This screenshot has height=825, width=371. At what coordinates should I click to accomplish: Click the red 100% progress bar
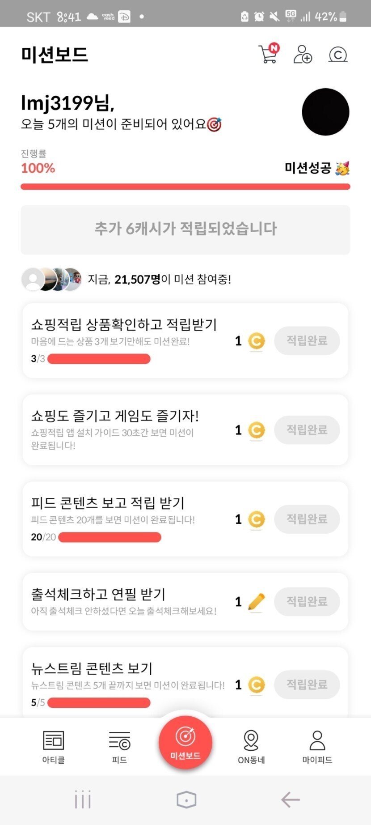click(185, 187)
